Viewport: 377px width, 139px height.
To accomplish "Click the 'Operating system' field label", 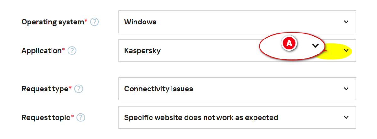I will click(52, 22).
